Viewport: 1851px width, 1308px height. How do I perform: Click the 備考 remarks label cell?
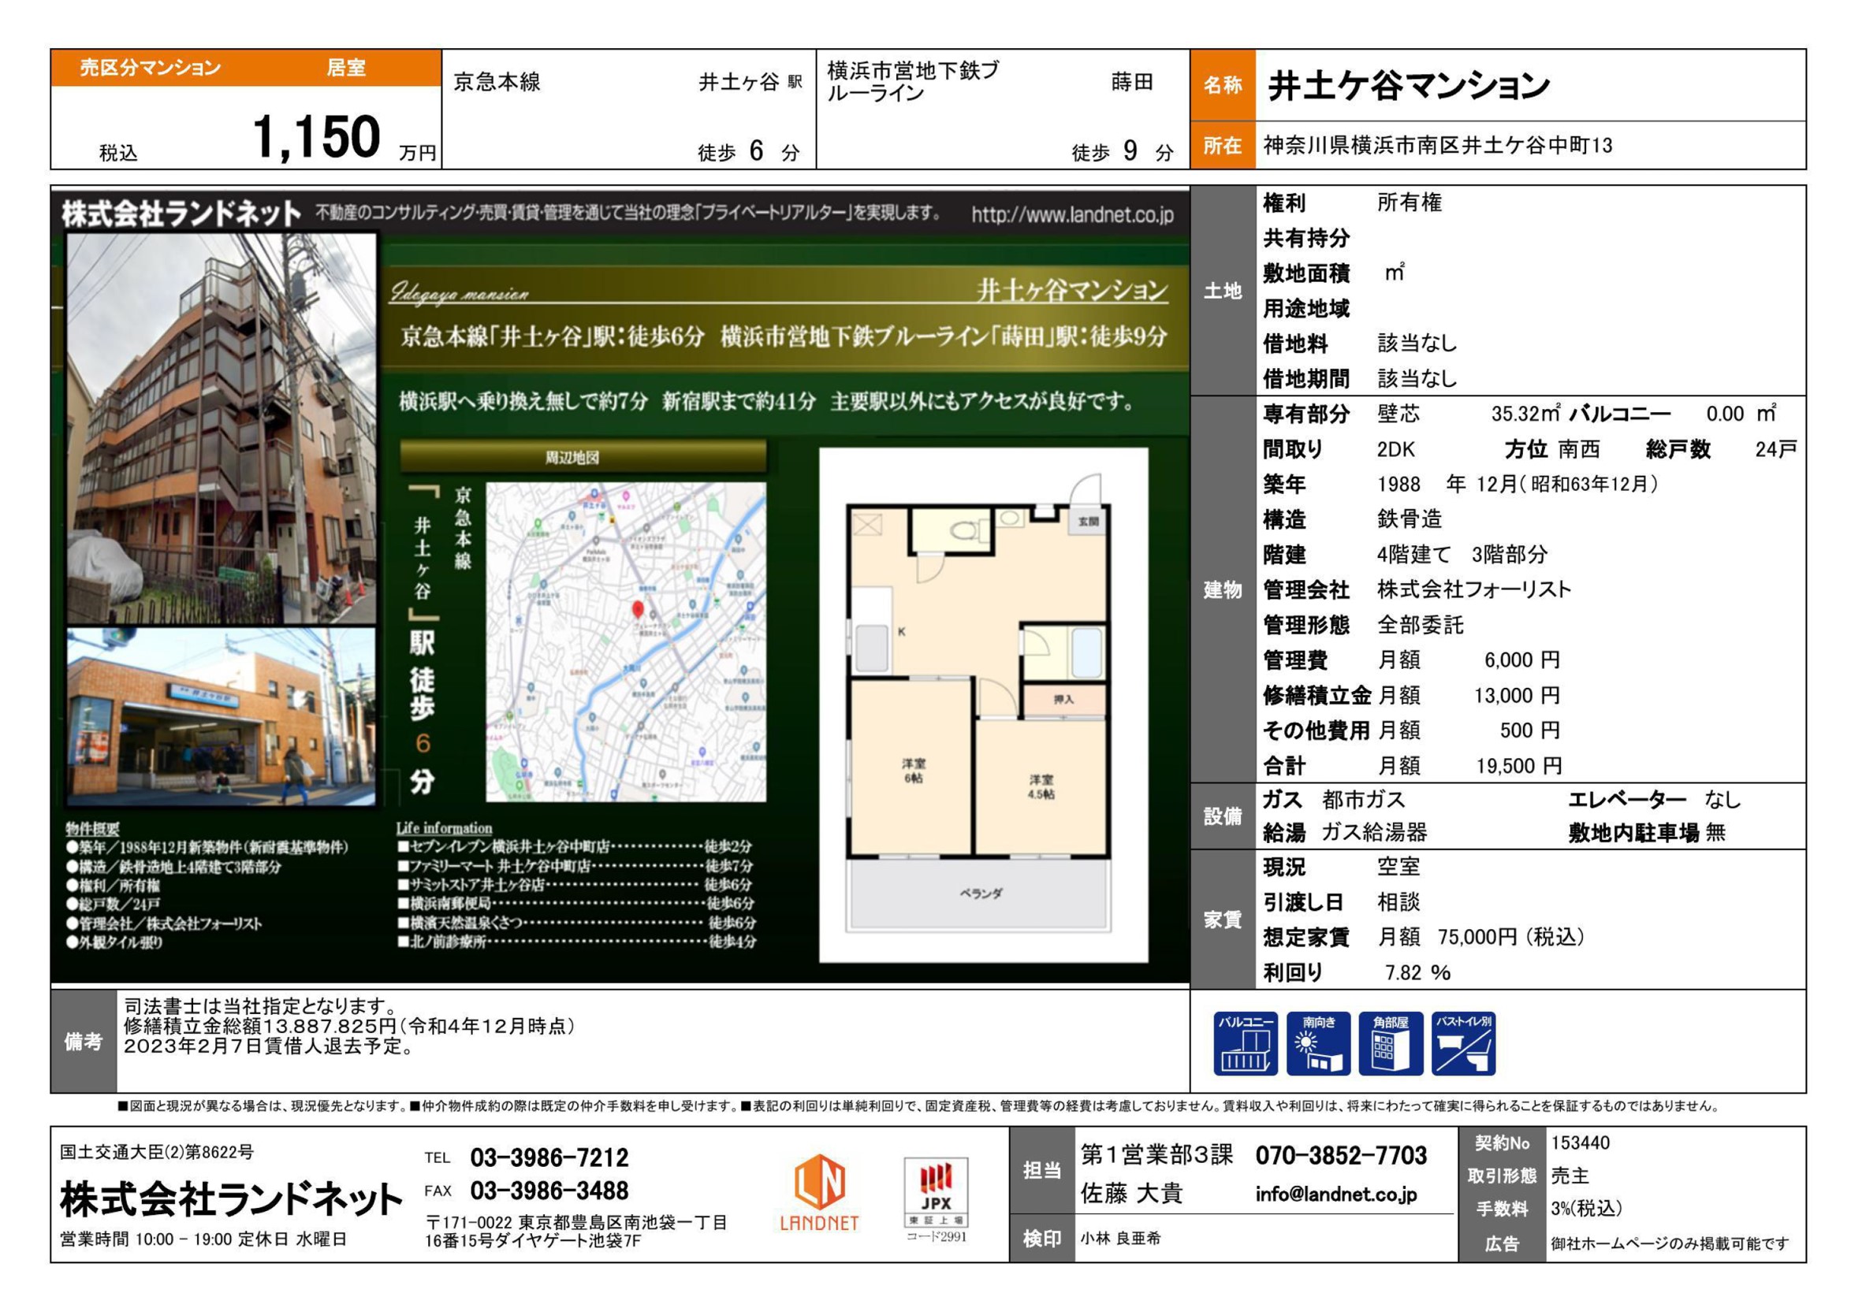click(x=83, y=1040)
